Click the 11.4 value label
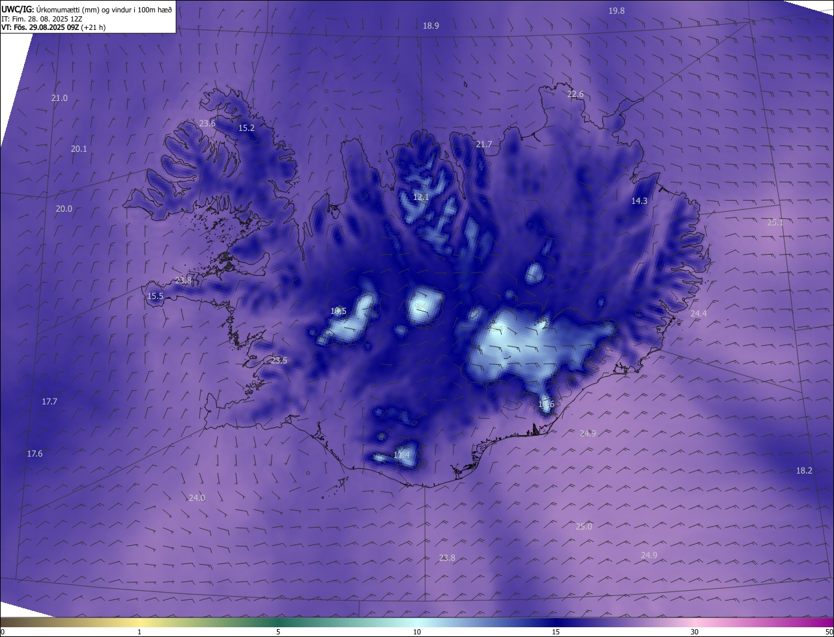834x637 pixels. 402,455
